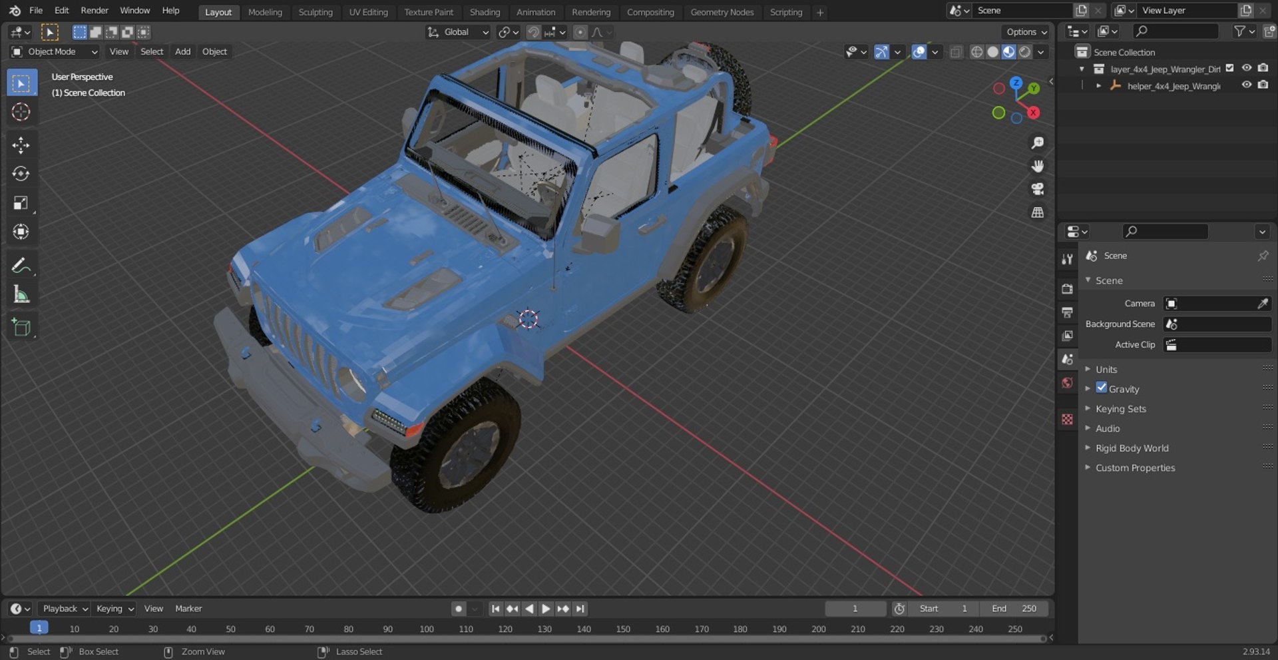Screen dimensions: 1278x660
Task: Open the Output properties tab
Action: coord(1068,312)
